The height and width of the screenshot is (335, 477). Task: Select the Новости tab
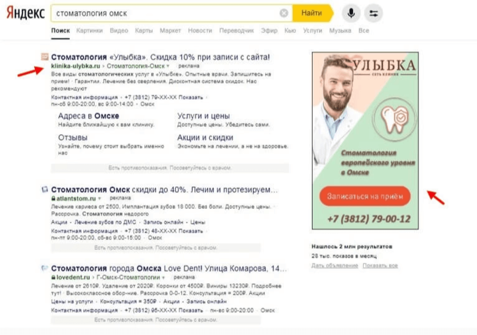[200, 31]
